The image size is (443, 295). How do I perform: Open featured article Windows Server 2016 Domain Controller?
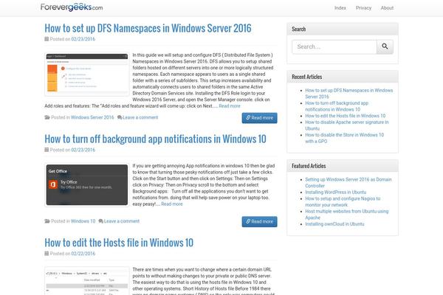click(x=348, y=183)
